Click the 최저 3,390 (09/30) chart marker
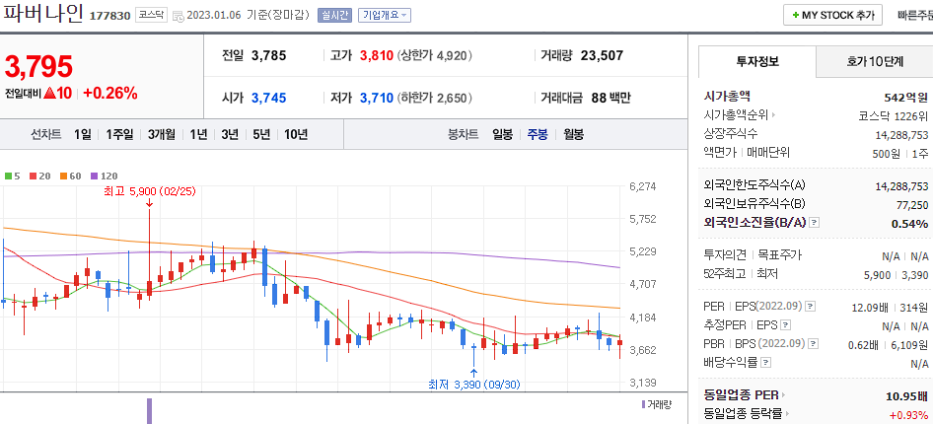933x424 pixels. (474, 385)
